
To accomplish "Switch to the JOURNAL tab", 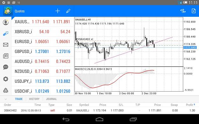I will pyautogui.click(x=51, y=99).
